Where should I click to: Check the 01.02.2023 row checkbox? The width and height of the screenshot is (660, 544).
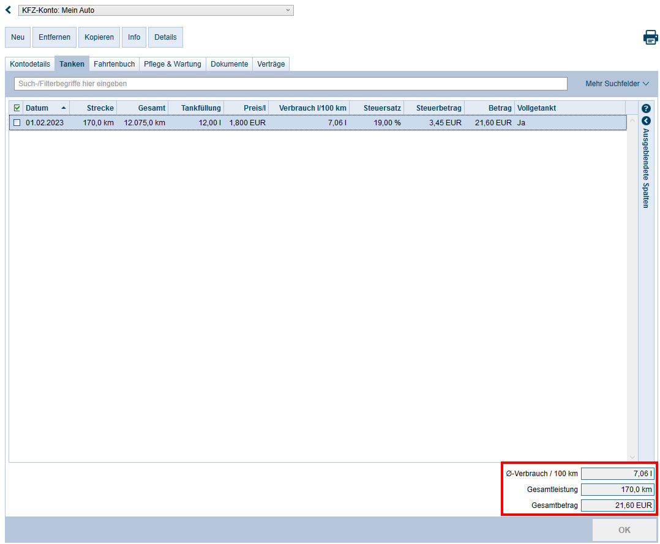[17, 123]
